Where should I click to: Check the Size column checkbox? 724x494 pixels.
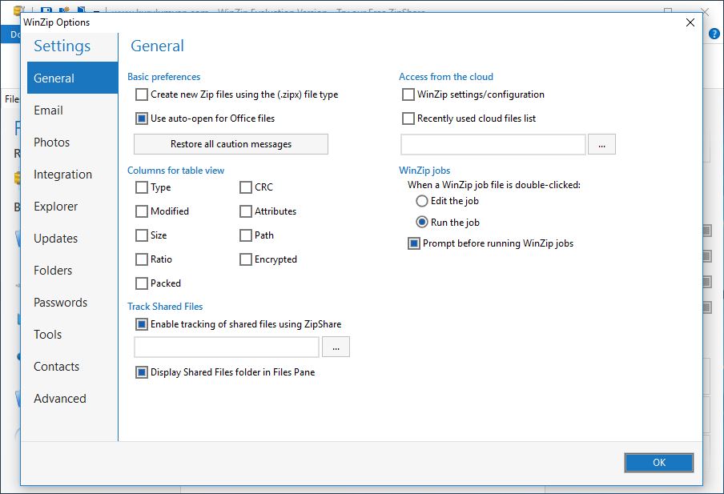[x=142, y=235]
